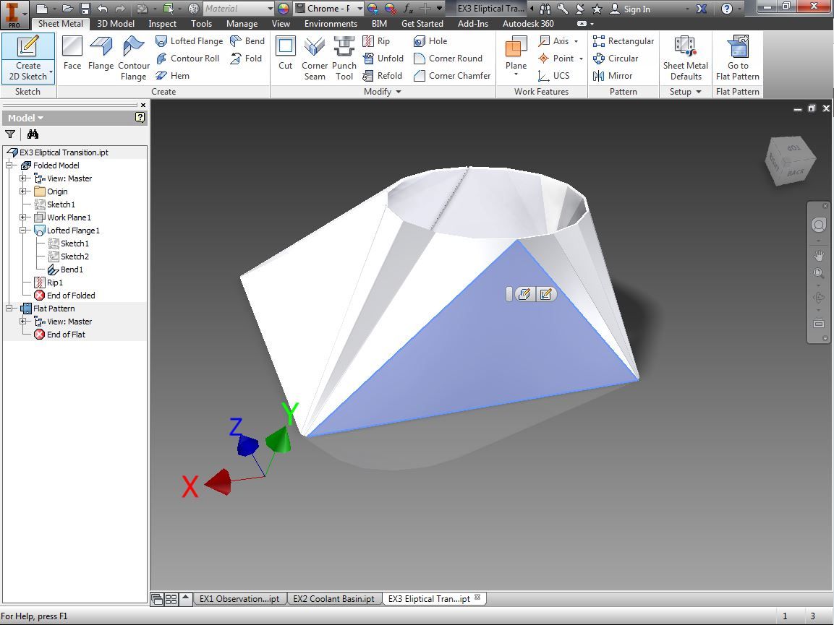
Task: Switch to the 3D Model ribbon tab
Action: (x=116, y=24)
